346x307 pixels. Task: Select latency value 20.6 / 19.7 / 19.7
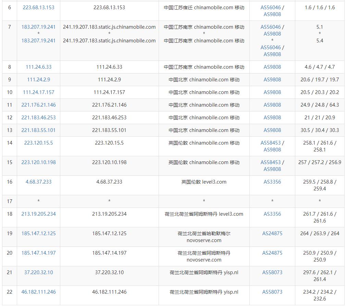pos(320,80)
